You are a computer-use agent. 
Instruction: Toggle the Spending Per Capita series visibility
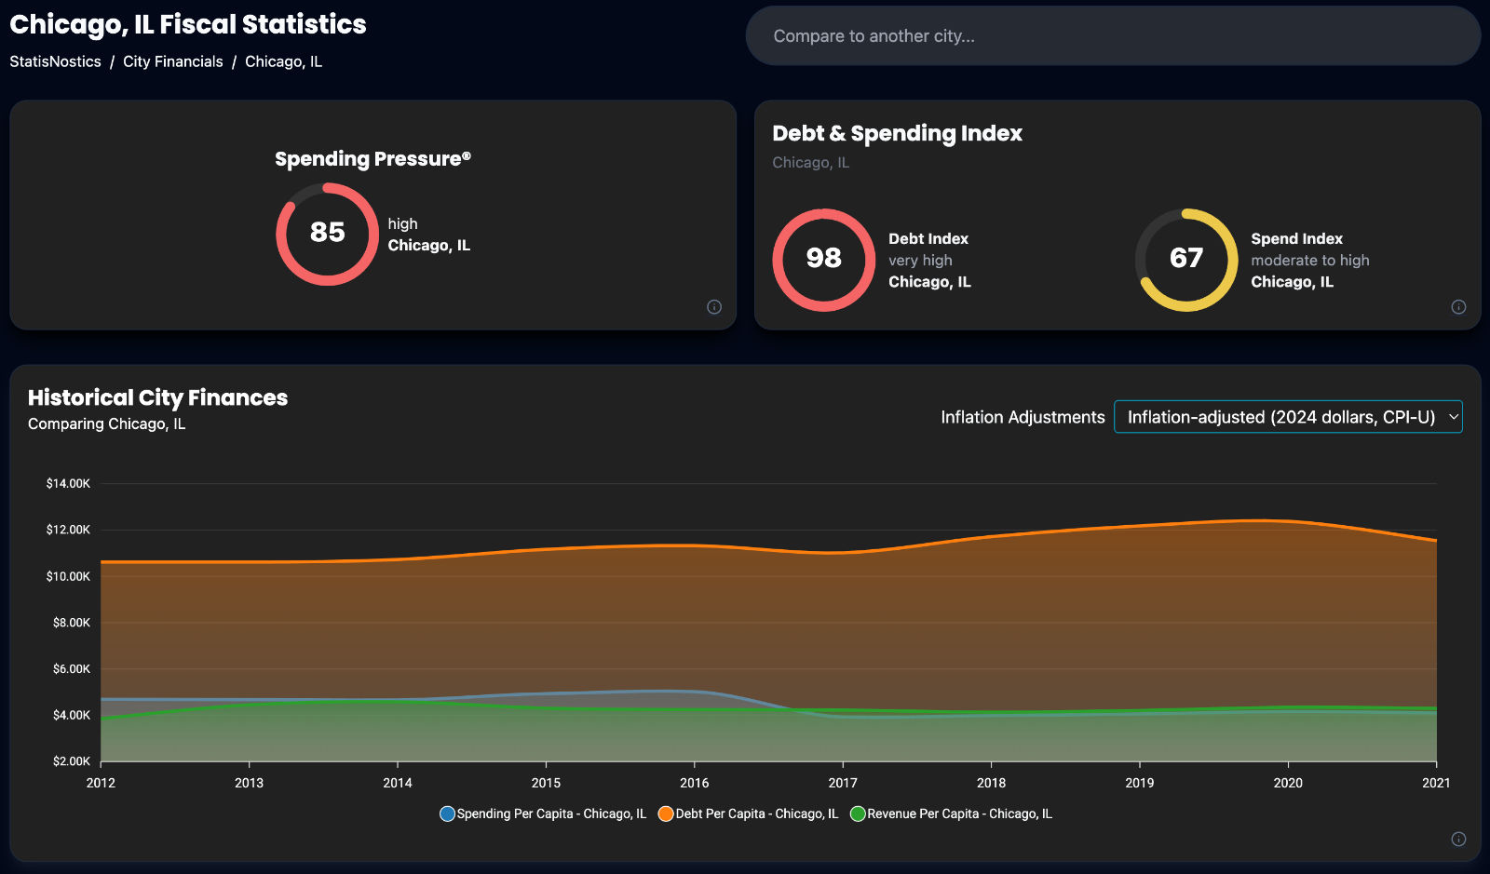543,813
